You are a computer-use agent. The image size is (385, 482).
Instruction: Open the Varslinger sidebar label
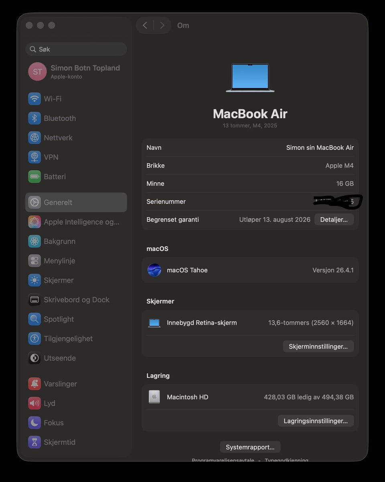(x=60, y=384)
